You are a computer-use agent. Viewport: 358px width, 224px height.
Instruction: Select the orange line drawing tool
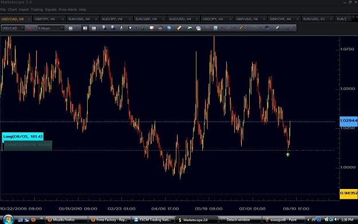241,28
